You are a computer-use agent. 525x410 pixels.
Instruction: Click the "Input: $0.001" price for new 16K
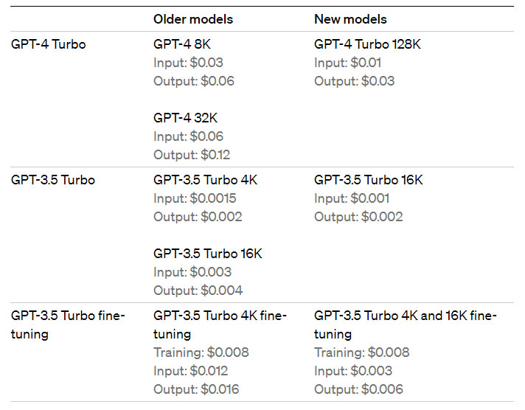(x=352, y=198)
